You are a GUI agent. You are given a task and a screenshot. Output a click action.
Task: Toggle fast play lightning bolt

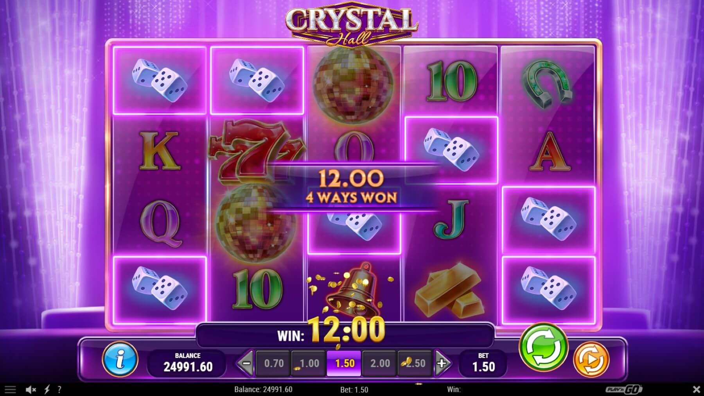pyautogui.click(x=47, y=389)
